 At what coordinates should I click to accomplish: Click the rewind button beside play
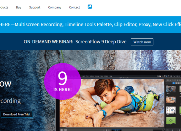(x=104, y=130)
